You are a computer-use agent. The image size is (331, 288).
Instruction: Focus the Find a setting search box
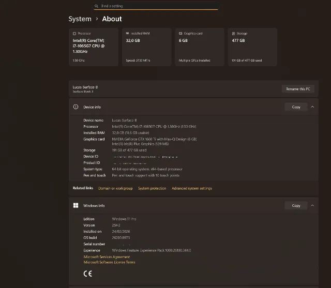pyautogui.click(x=156, y=6)
